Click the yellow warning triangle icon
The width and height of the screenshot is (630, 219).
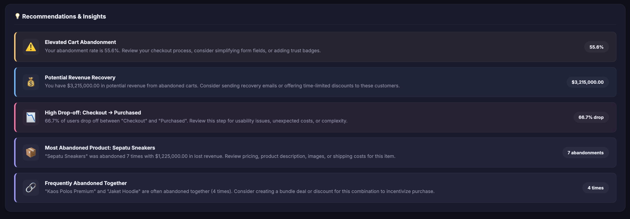tap(31, 47)
